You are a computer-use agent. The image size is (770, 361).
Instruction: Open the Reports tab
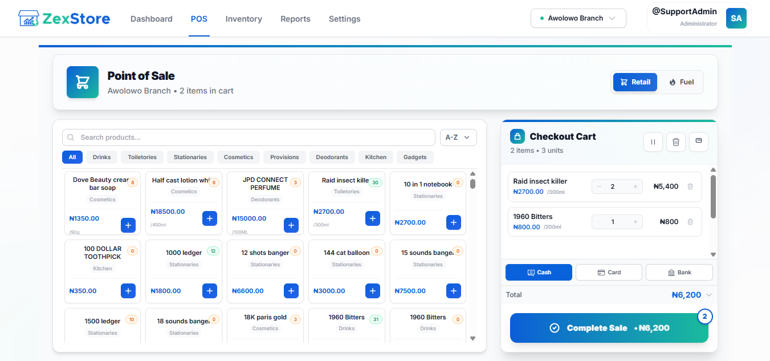pyautogui.click(x=295, y=19)
